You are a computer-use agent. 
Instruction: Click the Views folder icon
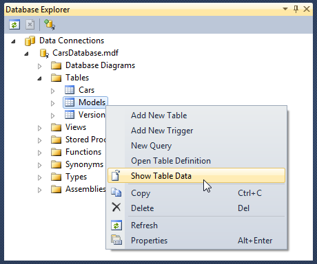pyautogui.click(x=56, y=127)
